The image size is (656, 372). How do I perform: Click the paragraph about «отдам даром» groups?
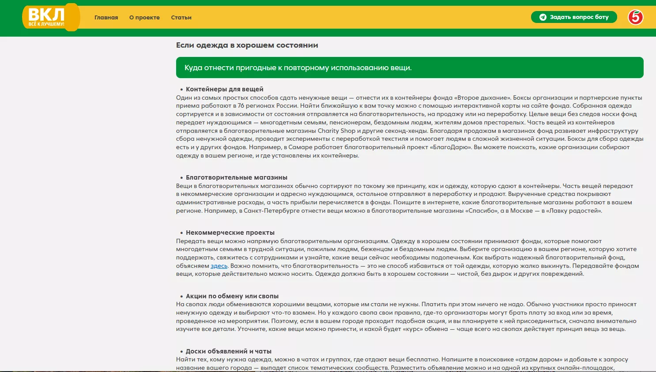click(x=402, y=364)
